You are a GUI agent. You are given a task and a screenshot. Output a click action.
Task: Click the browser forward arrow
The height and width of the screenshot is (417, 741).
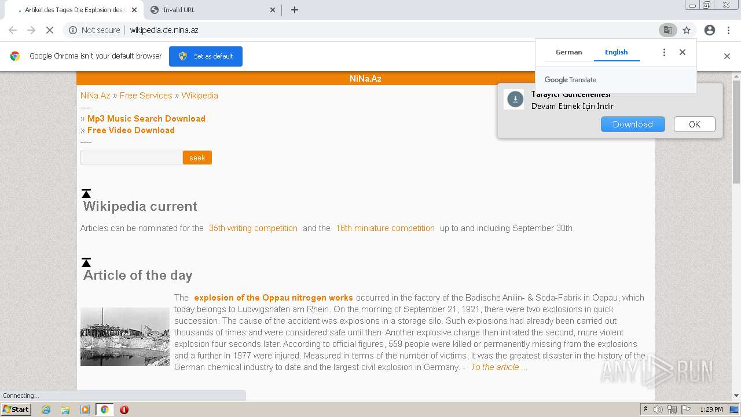pyautogui.click(x=31, y=30)
